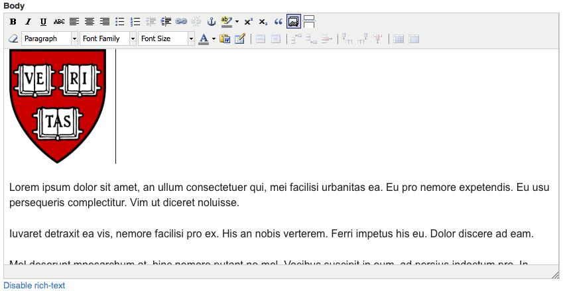
Task: Click the editor resize handle corner
Action: 555,275
